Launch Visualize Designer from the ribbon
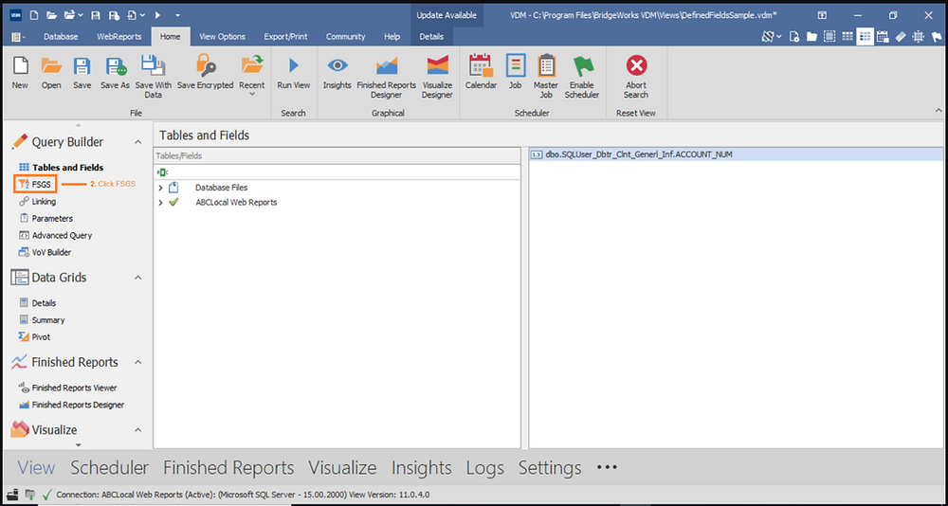This screenshot has width=948, height=506. pos(437,77)
